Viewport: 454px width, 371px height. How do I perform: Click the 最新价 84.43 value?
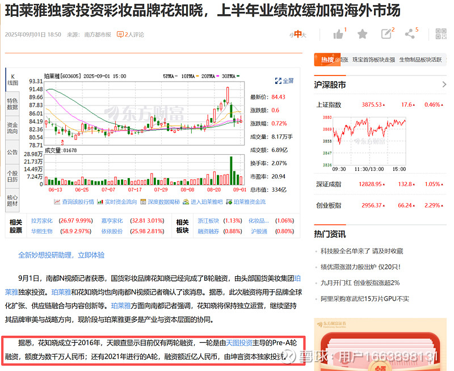(x=278, y=97)
